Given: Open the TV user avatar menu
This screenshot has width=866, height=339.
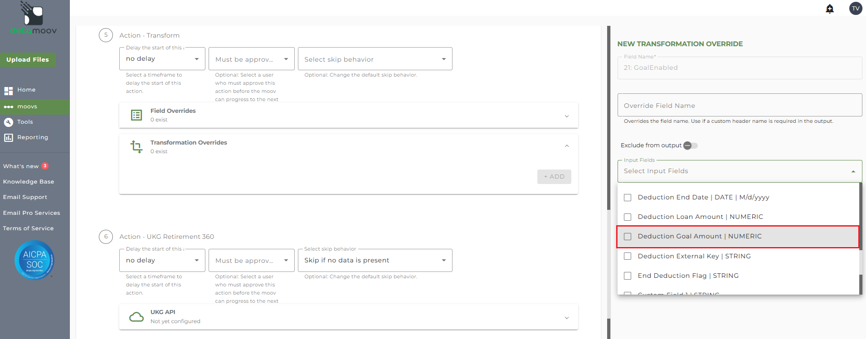Looking at the screenshot, I should pos(855,9).
